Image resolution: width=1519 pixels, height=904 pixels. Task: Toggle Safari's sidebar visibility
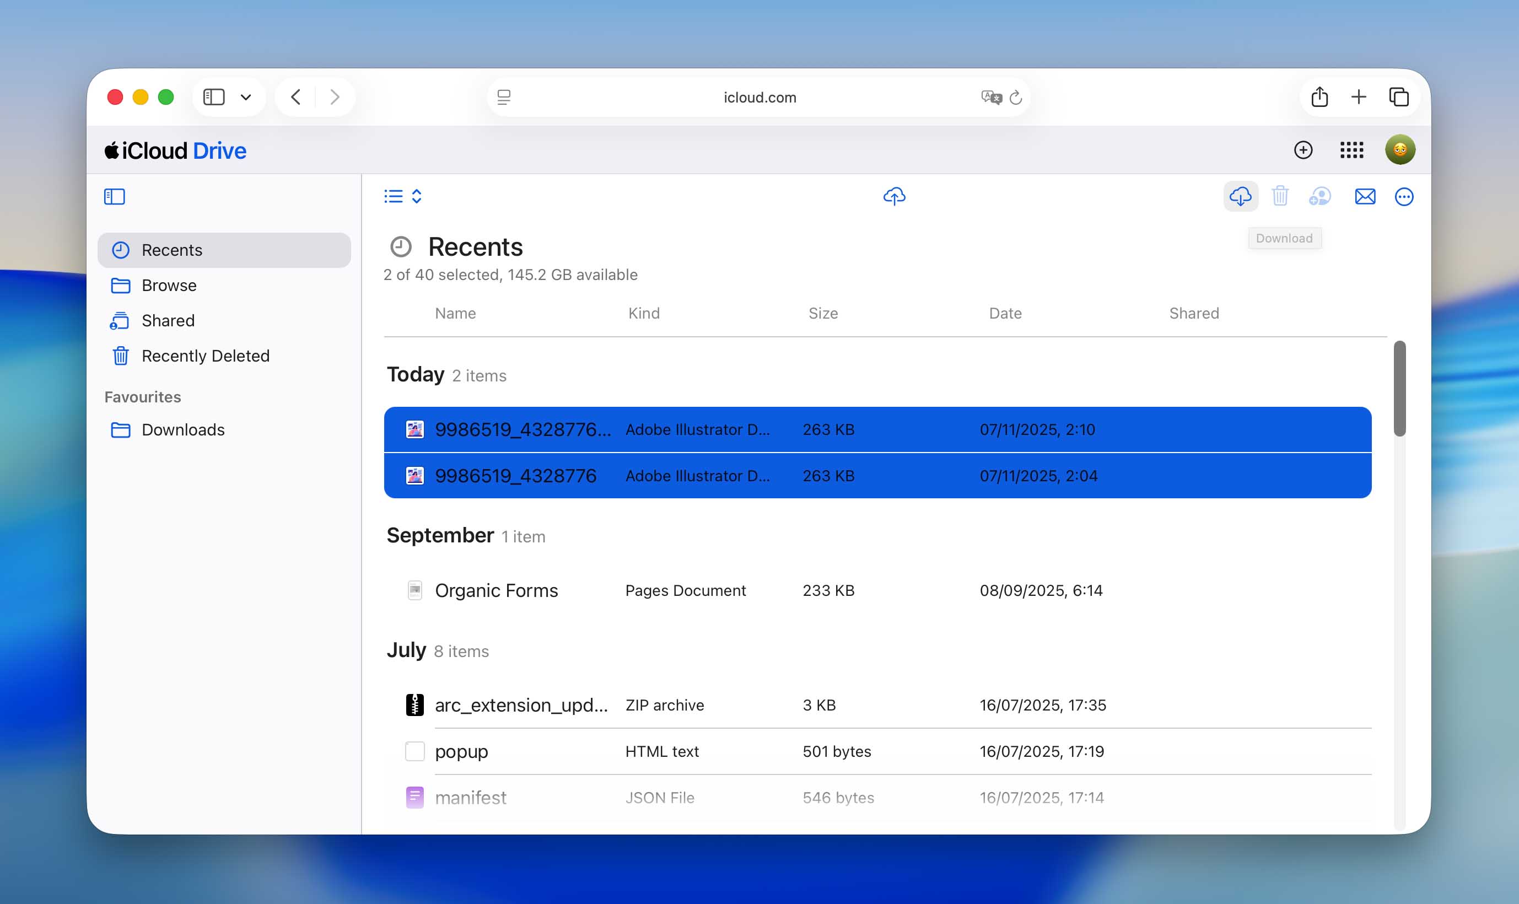pyautogui.click(x=213, y=96)
